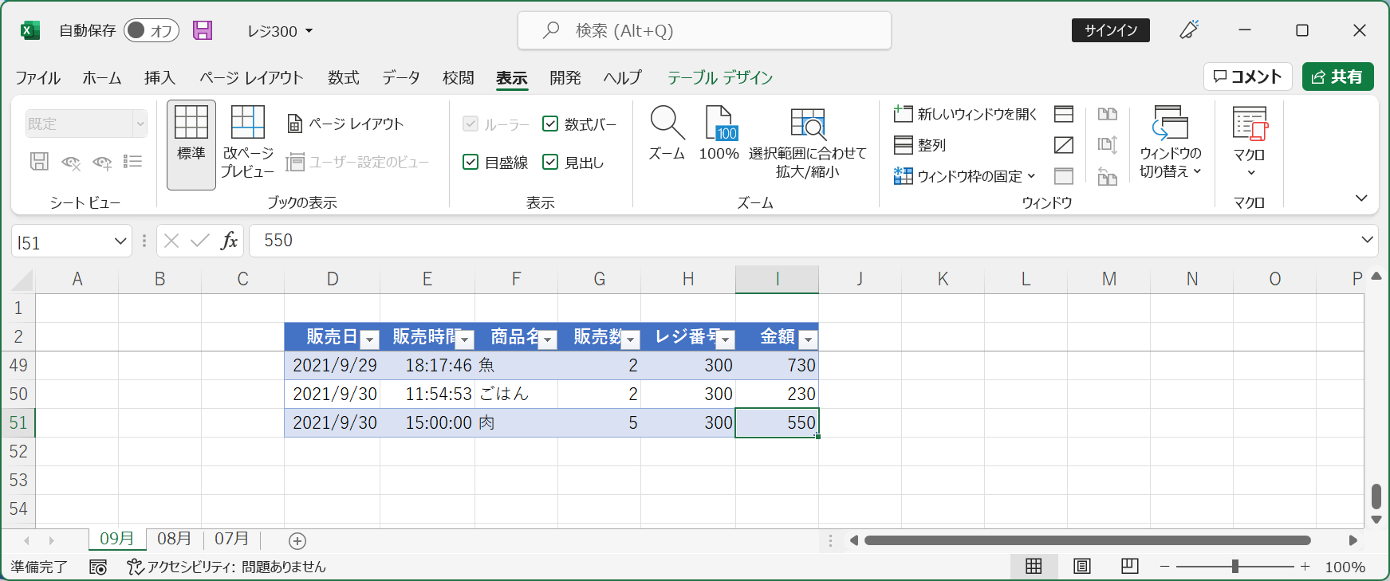1390x581 pixels.
Task: Open the ズーム zoom dialog
Action: [x=667, y=133]
